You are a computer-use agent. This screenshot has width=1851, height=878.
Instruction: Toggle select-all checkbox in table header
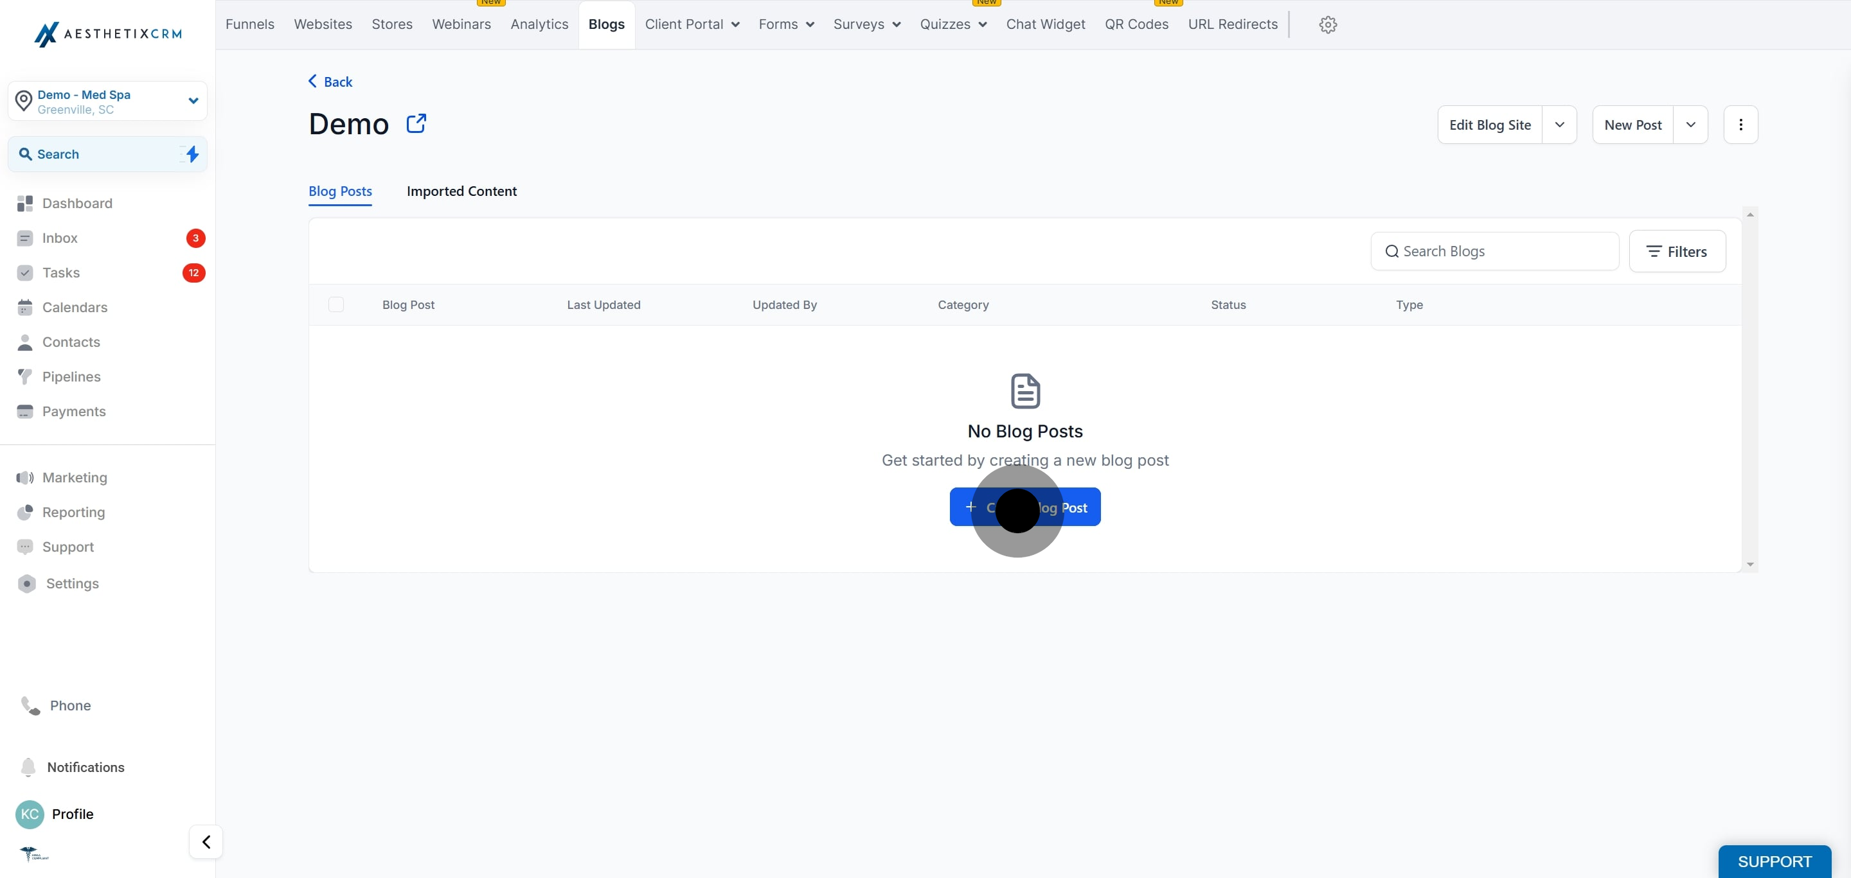point(335,304)
